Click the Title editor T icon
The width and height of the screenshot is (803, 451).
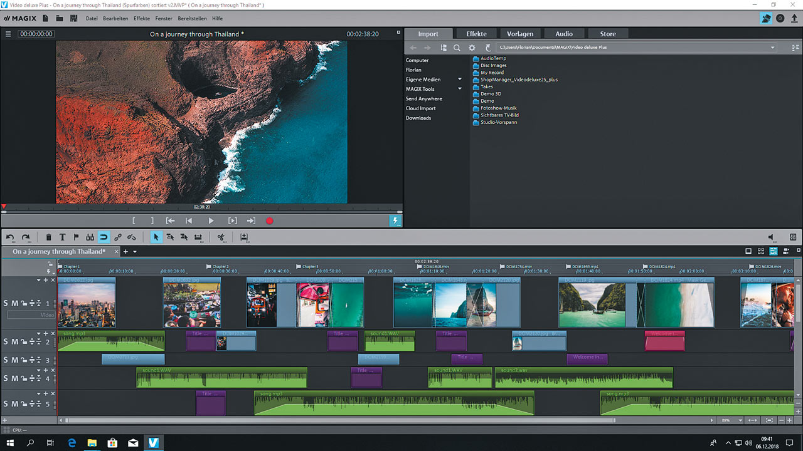(x=63, y=237)
